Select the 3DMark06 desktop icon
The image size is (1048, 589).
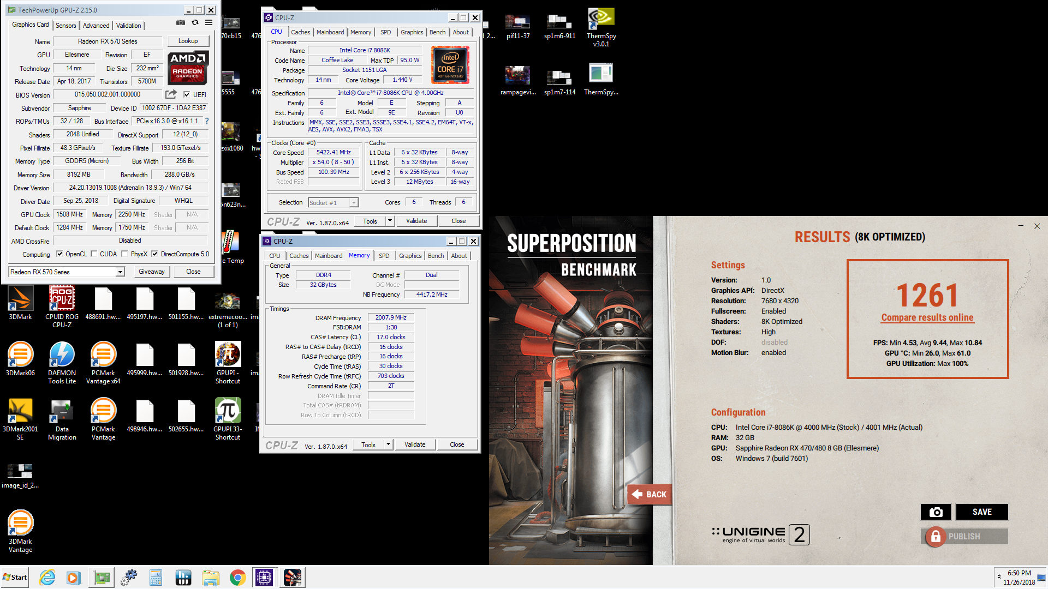click(x=20, y=359)
